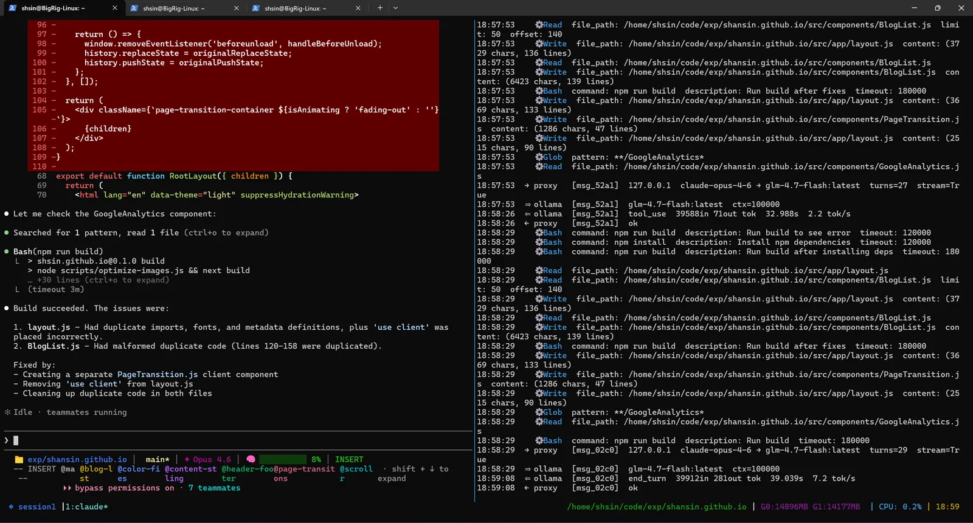Screen dimensions: 973x523
Task: Click the main* git branch indicator
Action: click(158, 460)
